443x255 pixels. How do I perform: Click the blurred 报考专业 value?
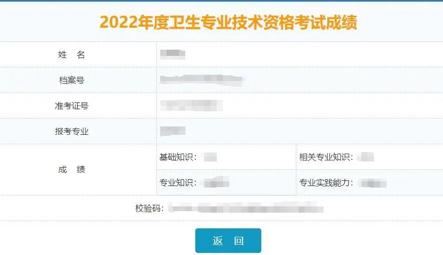point(173,131)
